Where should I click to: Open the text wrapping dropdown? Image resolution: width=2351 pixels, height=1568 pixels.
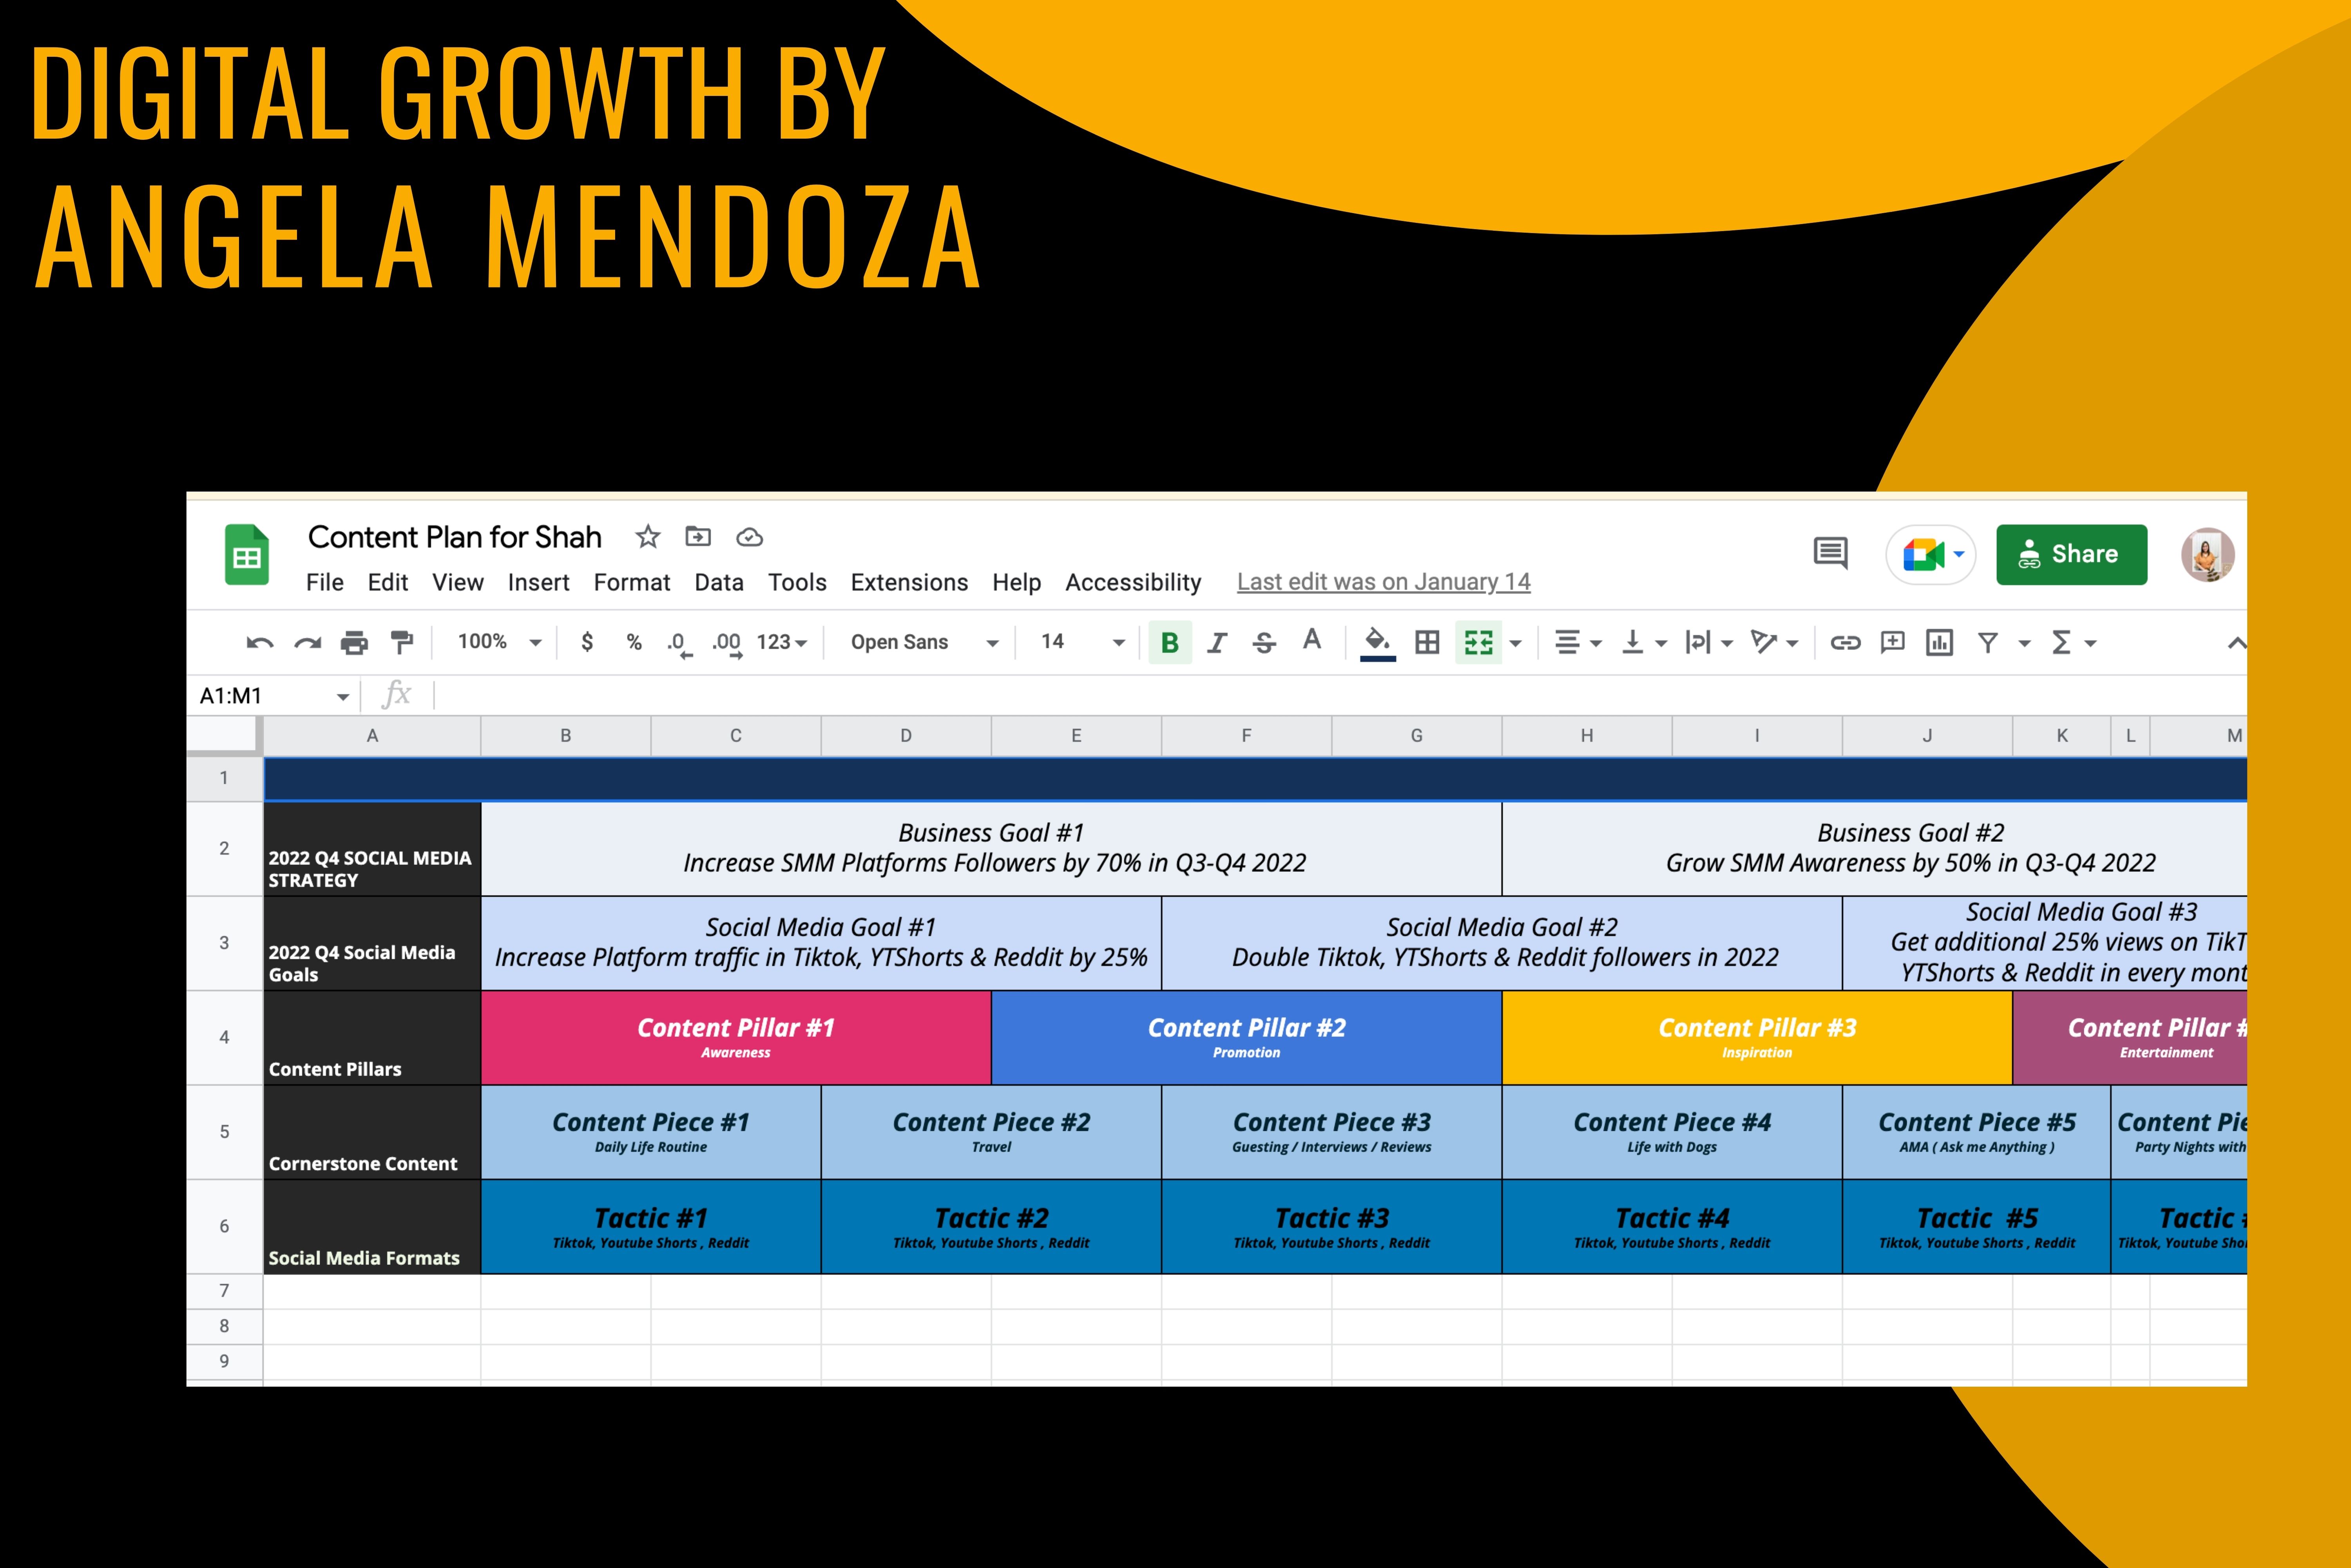[x=1709, y=642]
